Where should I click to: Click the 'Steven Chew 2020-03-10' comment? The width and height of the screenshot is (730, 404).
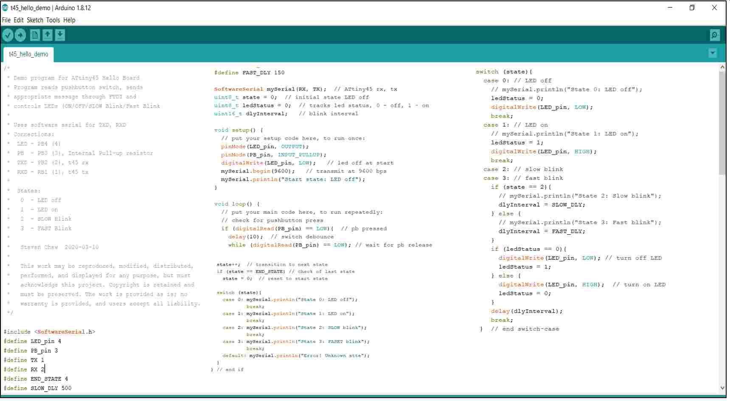pyautogui.click(x=59, y=247)
